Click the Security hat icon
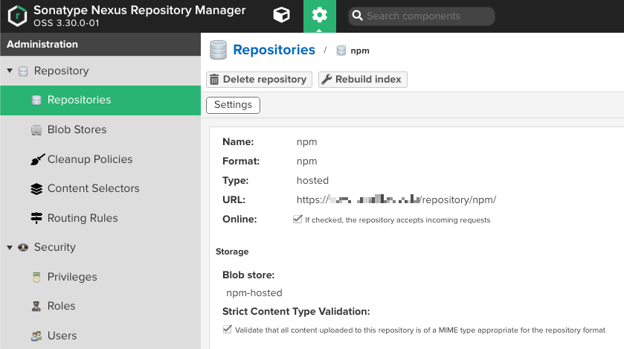This screenshot has width=624, height=349. (x=23, y=248)
